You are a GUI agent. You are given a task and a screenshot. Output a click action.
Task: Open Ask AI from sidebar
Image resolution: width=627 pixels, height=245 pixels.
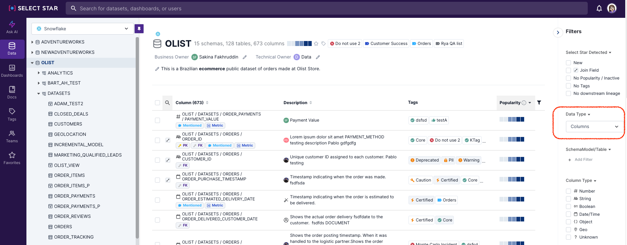tap(12, 27)
